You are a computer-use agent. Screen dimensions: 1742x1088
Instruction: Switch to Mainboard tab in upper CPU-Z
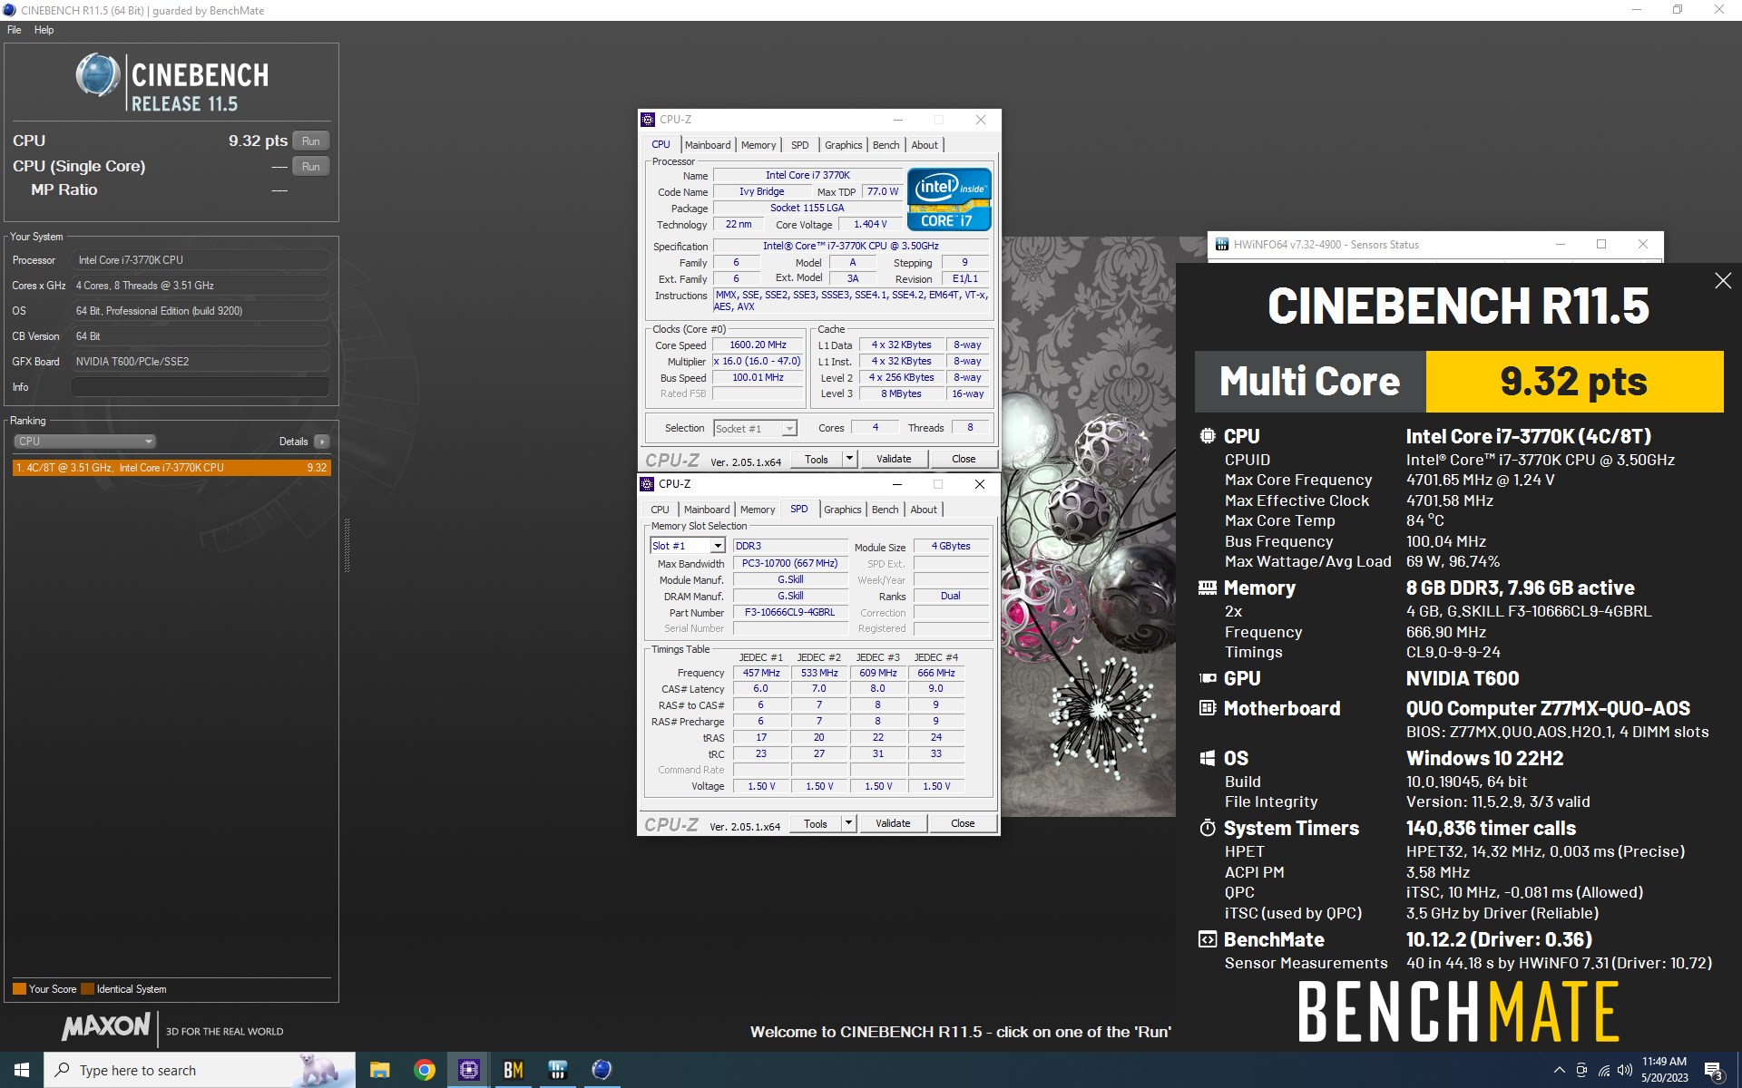pyautogui.click(x=708, y=145)
